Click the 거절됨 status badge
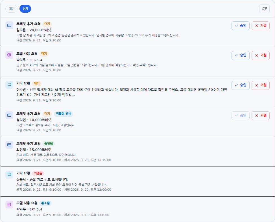Image resolution: width=275 pixels, height=222 pixels. [x=38, y=173]
